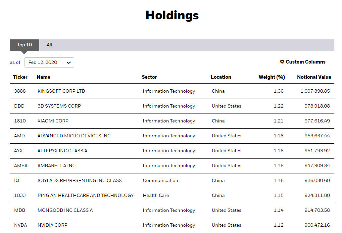Click iQIYI notional value 936,080.60

coord(317,180)
